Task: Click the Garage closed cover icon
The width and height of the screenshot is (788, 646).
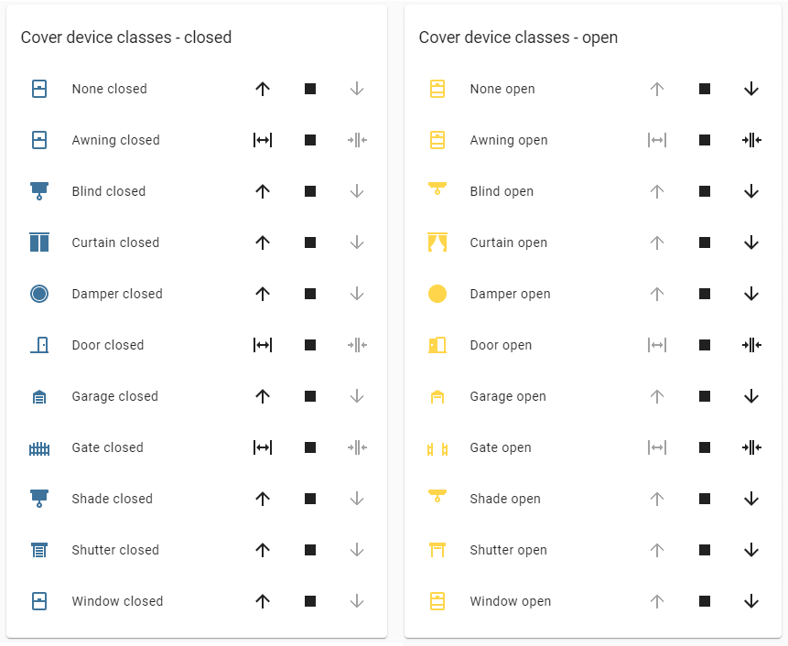Action: pos(38,396)
